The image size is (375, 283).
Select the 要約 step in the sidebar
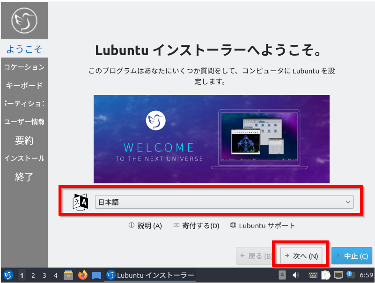[x=24, y=140]
